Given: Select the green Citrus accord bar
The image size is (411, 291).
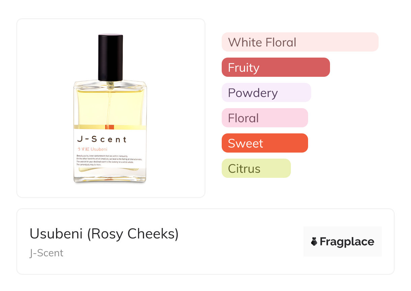Looking at the screenshot, I should (256, 168).
